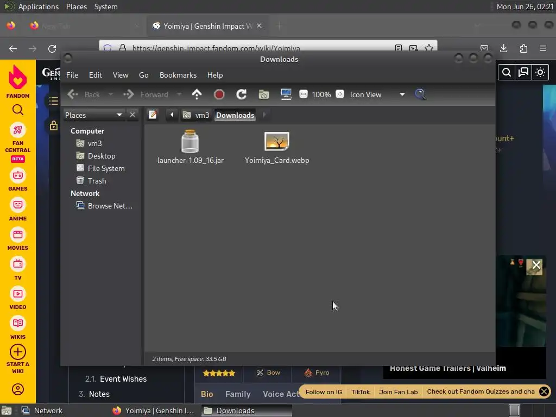Open Wikis in Fandom sidebar
The height and width of the screenshot is (417, 556).
pyautogui.click(x=18, y=328)
